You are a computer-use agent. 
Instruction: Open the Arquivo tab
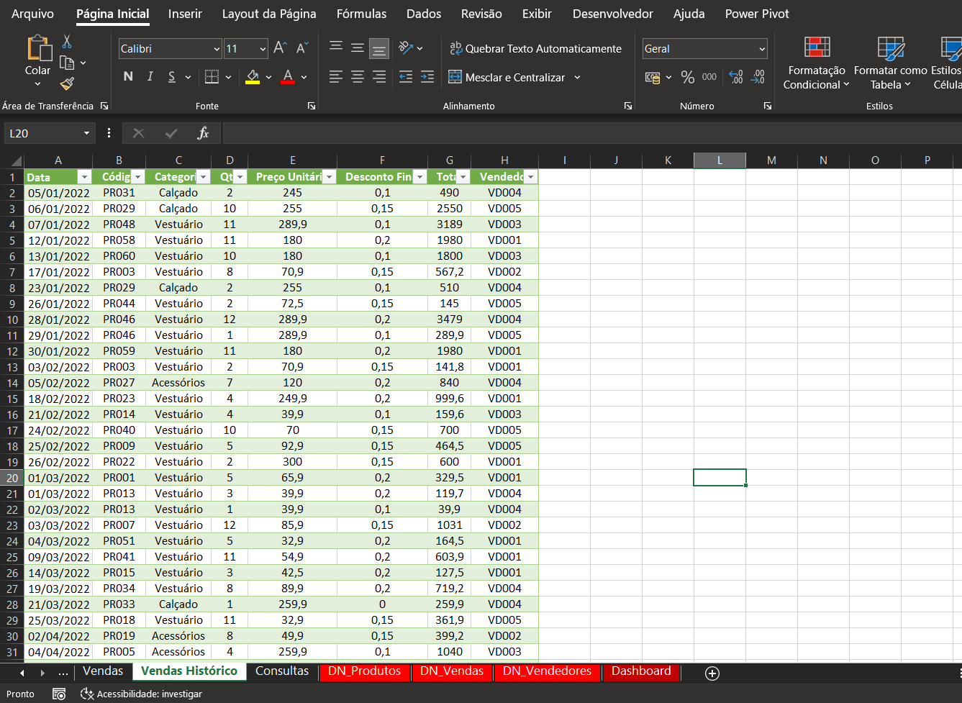point(33,14)
